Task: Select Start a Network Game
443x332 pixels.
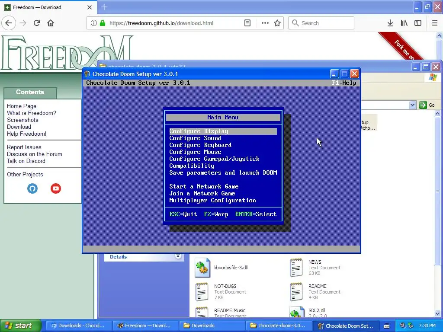Action: coord(204,187)
